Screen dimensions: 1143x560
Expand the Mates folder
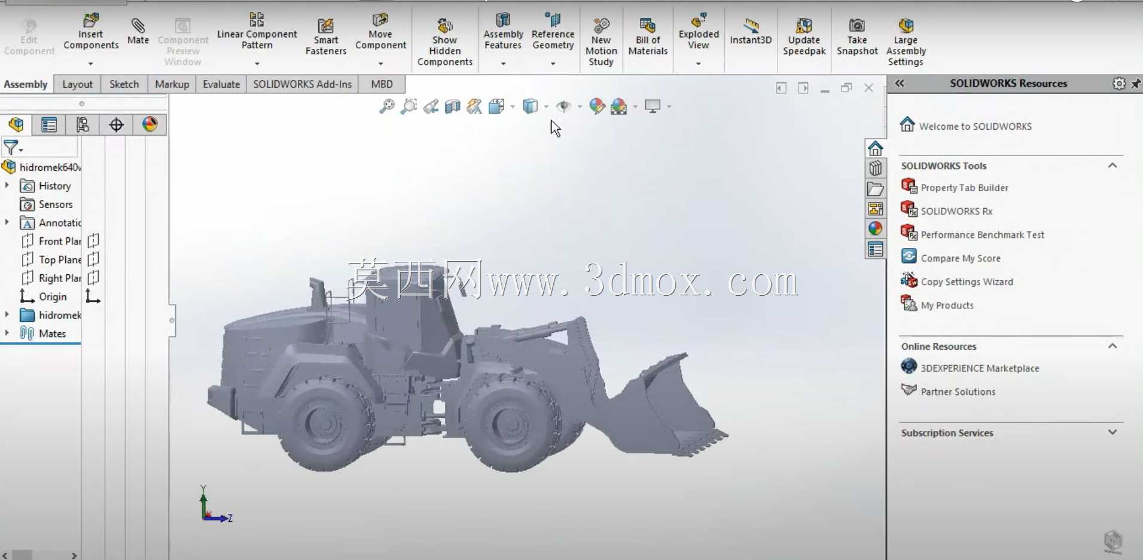point(7,333)
